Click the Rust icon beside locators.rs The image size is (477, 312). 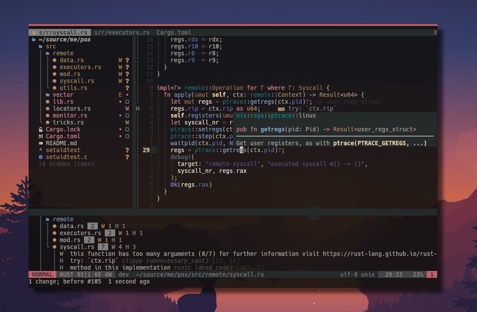click(x=48, y=109)
